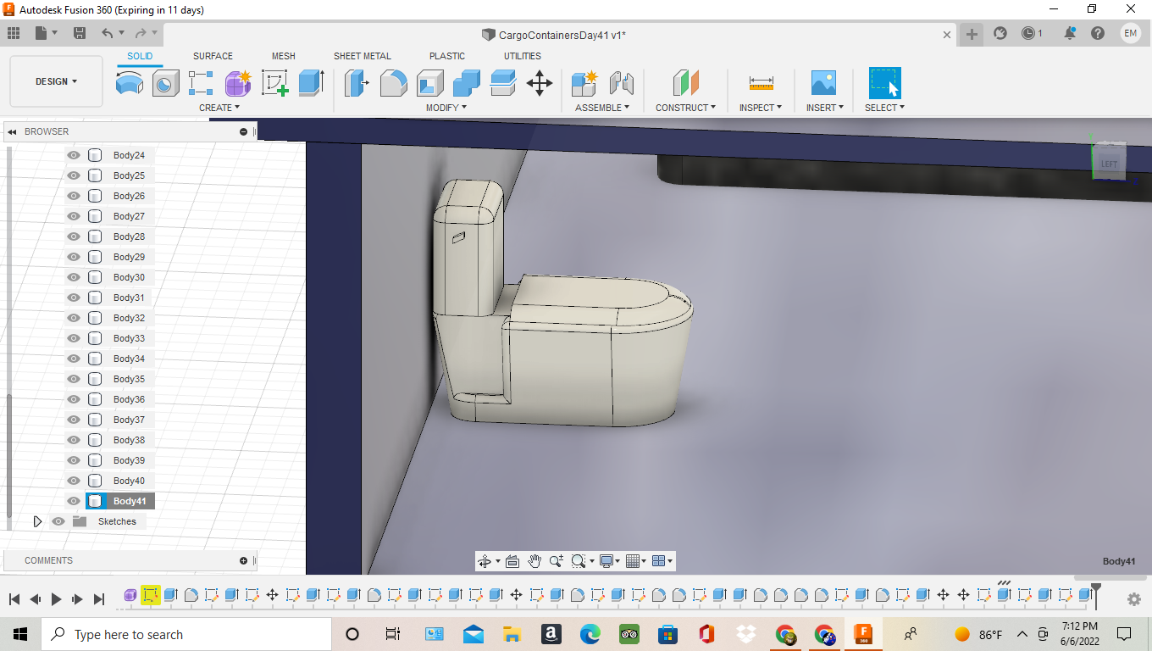Open the MODIFY dropdown menu
This screenshot has width=1152, height=651.
click(446, 108)
